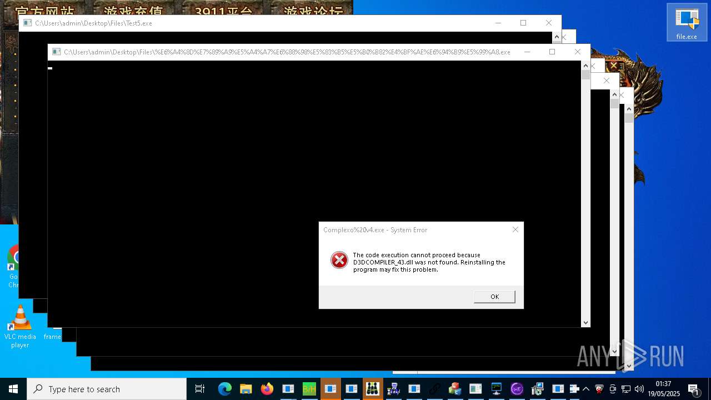Viewport: 711px width, 400px height.
Task: Click the front console's scrollbar down arrow
Action: pos(585,322)
